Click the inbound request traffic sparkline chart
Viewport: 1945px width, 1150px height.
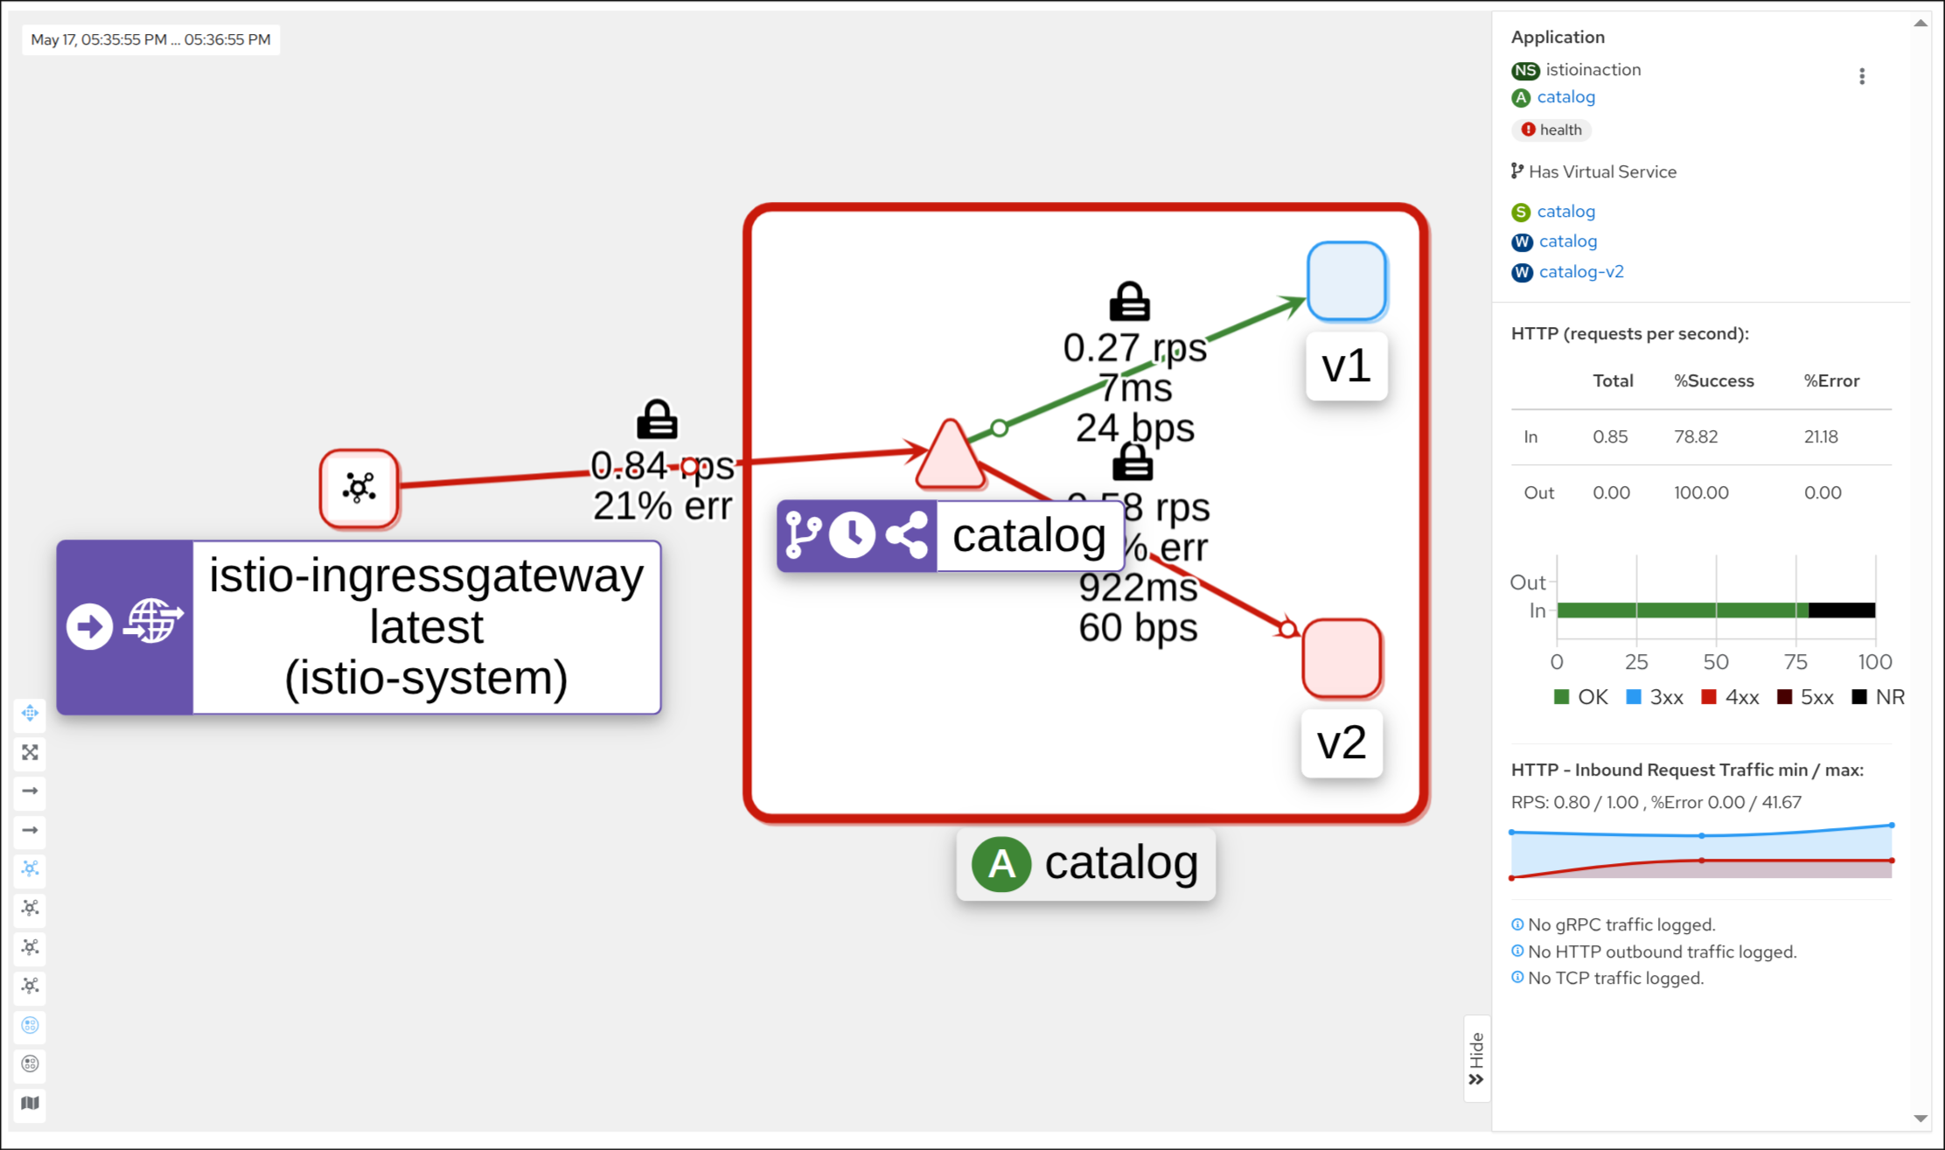[1702, 851]
